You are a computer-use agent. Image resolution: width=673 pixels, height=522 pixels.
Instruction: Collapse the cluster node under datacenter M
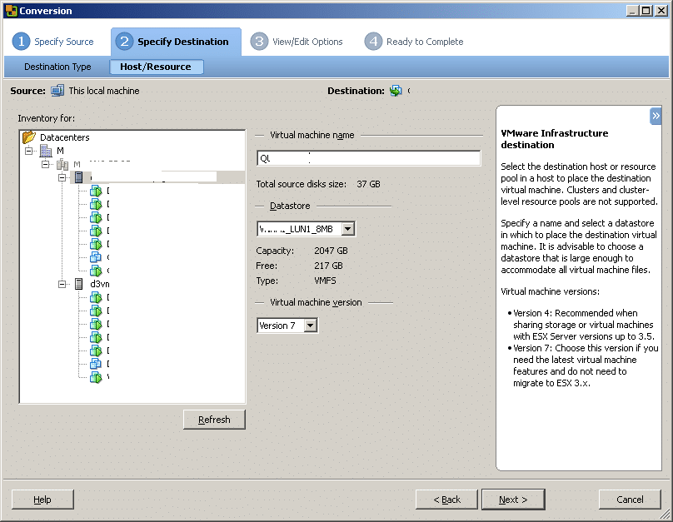point(46,164)
